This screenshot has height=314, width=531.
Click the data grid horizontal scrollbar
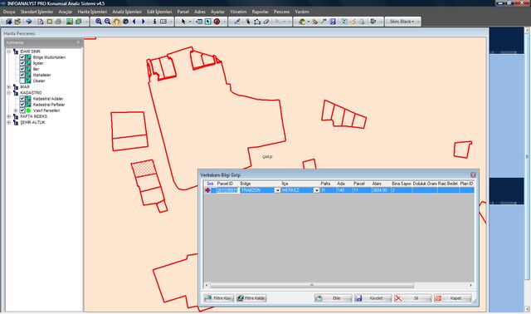[x=312, y=285]
